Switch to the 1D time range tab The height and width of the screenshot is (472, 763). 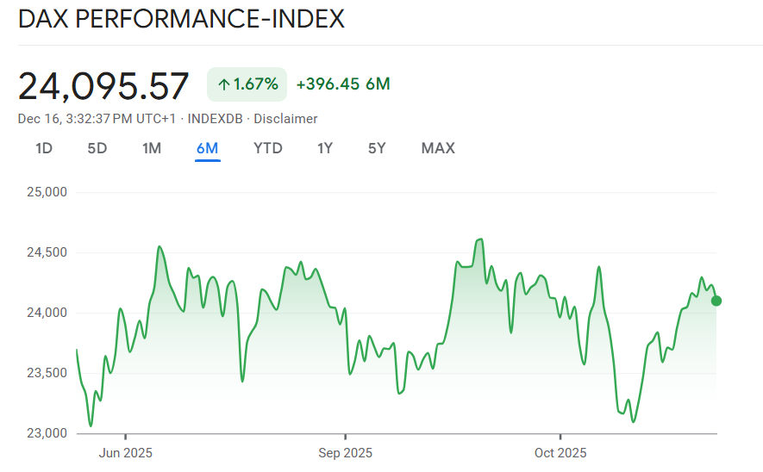[44, 148]
